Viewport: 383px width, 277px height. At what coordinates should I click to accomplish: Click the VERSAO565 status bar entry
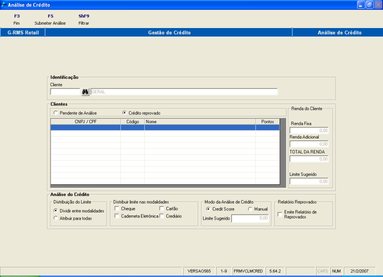tap(199, 271)
